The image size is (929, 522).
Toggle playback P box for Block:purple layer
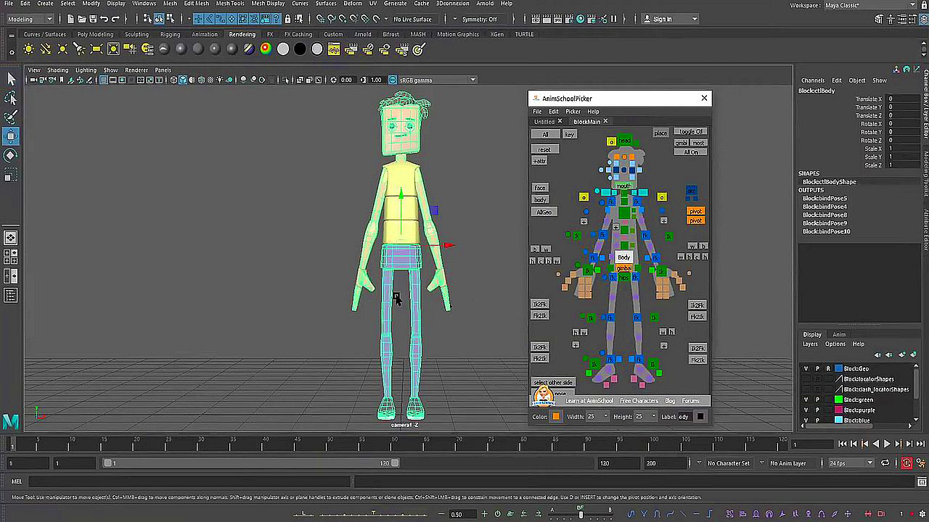pyautogui.click(x=817, y=410)
